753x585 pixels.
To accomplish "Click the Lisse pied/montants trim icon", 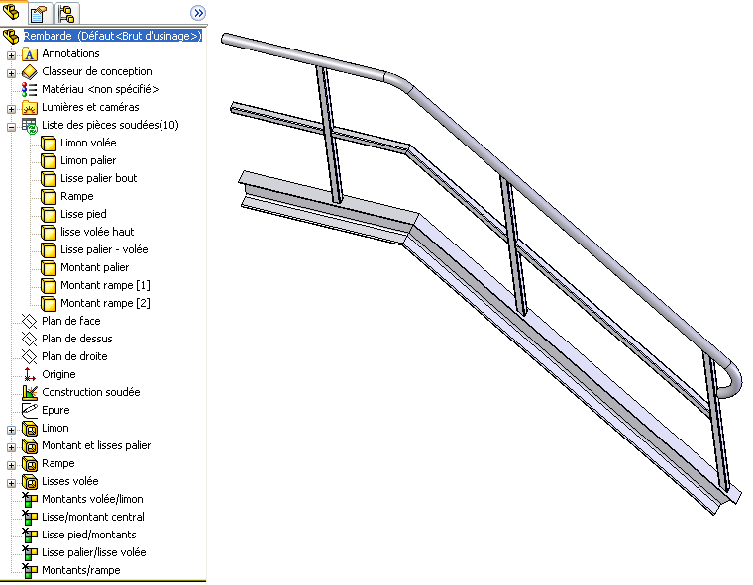I will [x=30, y=535].
